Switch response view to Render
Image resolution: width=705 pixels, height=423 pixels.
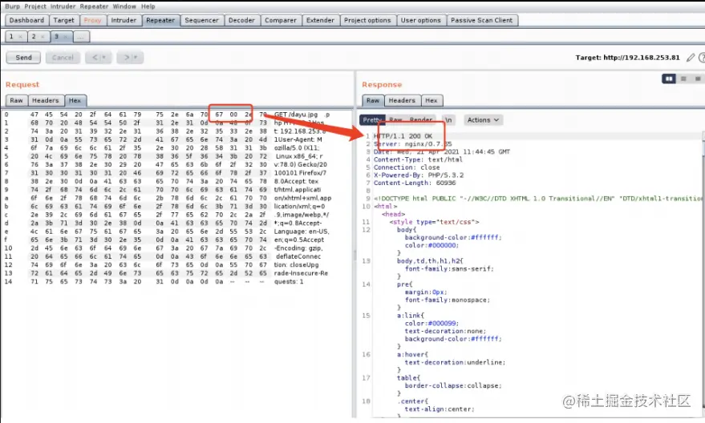[x=421, y=120]
